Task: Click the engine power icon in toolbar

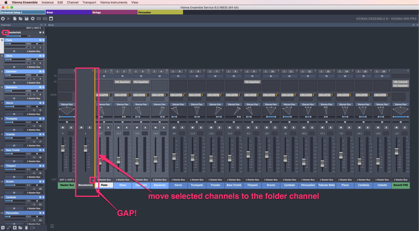Action: [3, 19]
